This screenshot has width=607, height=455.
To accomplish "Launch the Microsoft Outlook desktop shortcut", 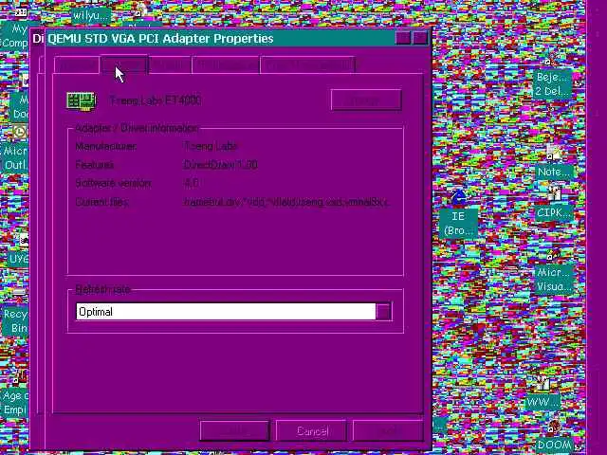I will point(15,151).
